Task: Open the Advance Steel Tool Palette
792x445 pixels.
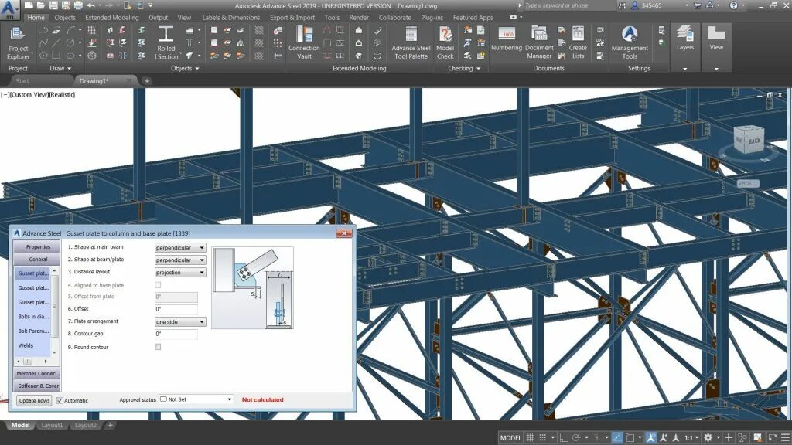Action: [411, 43]
